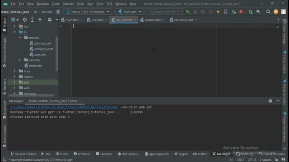Click the CRLF line separator status entry
This screenshot has height=162, width=289.
coord(241,160)
